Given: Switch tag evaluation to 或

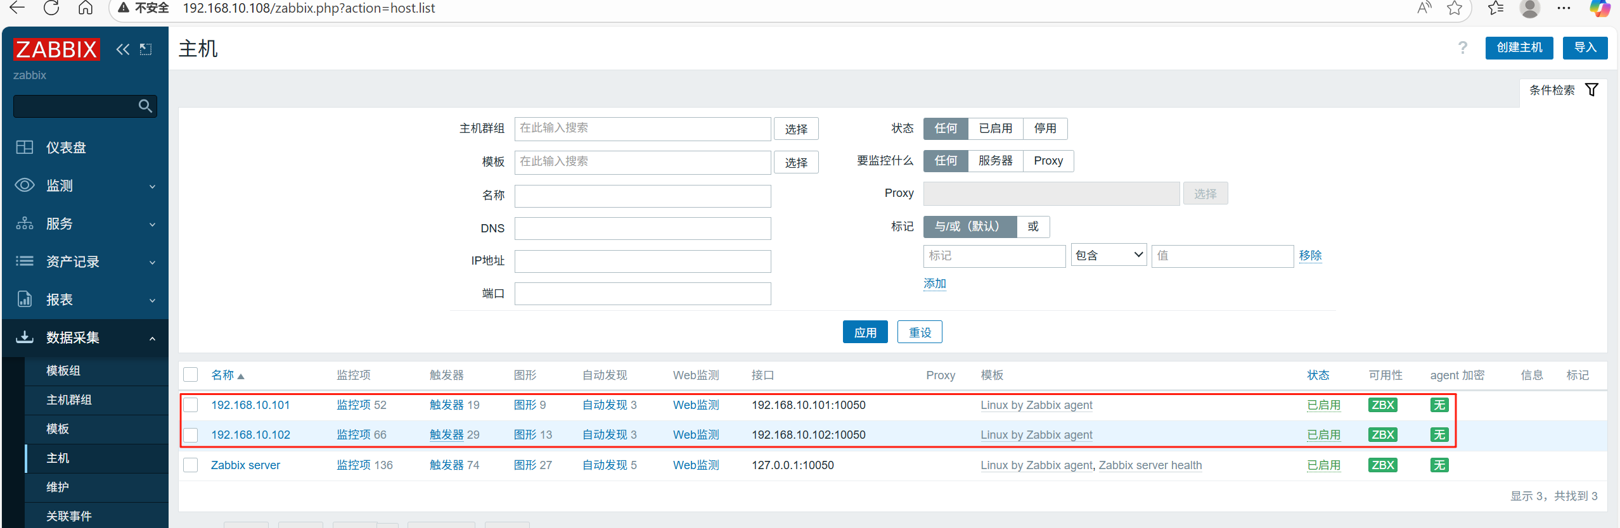Looking at the screenshot, I should click(1033, 227).
